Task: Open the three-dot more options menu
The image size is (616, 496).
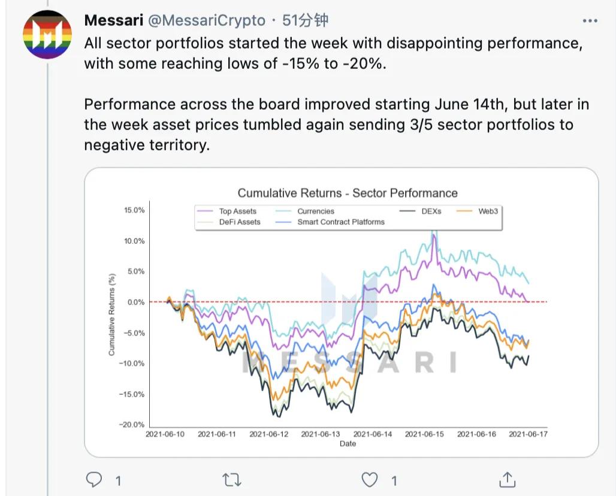Action: tap(590, 21)
